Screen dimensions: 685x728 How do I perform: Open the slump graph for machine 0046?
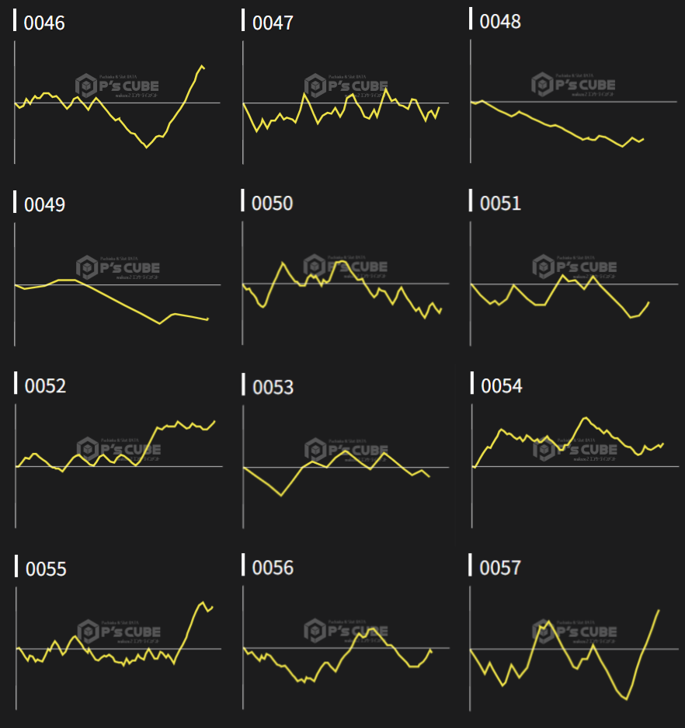pyautogui.click(x=116, y=103)
